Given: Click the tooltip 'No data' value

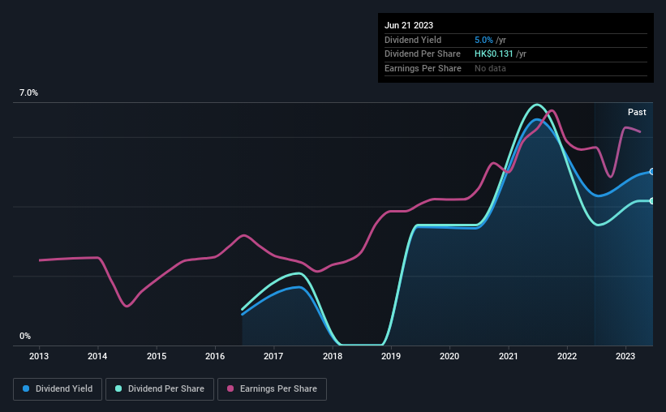Looking at the screenshot, I should pyautogui.click(x=490, y=68).
